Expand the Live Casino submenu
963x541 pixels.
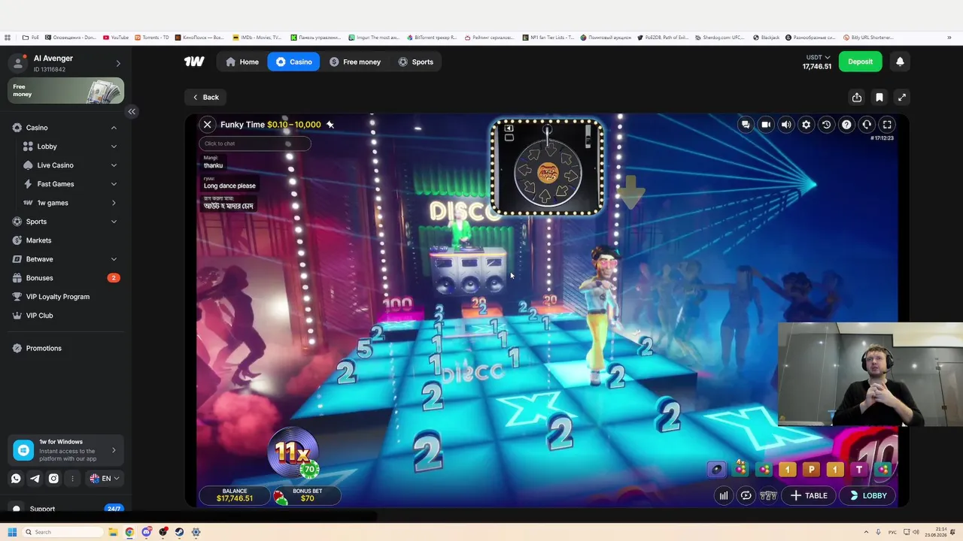tap(114, 165)
